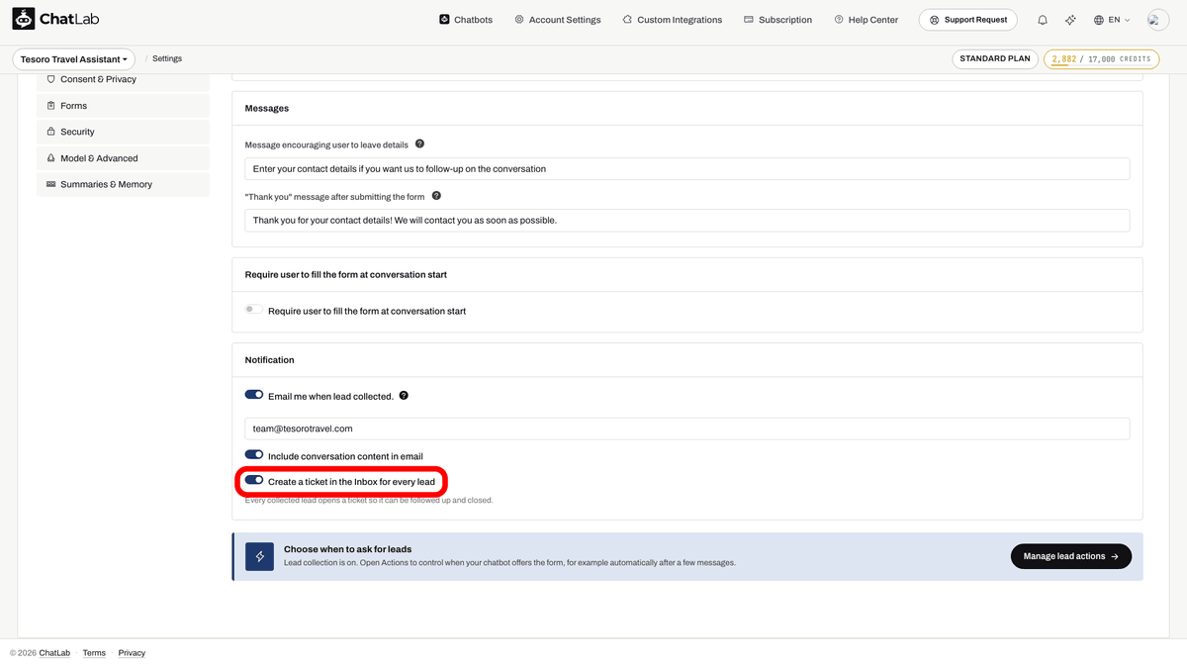Image resolution: width=1187 pixels, height=668 pixels.
Task: Open the user avatar menu
Action: tap(1157, 20)
